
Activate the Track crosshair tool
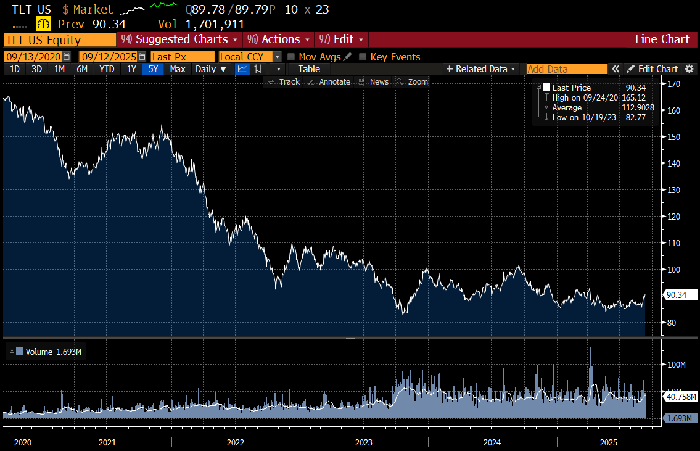click(284, 81)
